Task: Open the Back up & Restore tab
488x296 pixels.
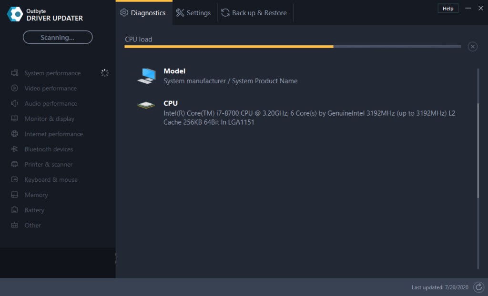Action: coord(254,13)
